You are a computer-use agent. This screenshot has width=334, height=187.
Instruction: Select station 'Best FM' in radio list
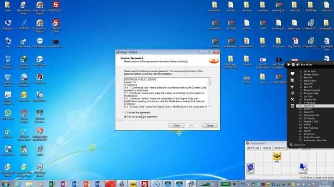(308, 87)
